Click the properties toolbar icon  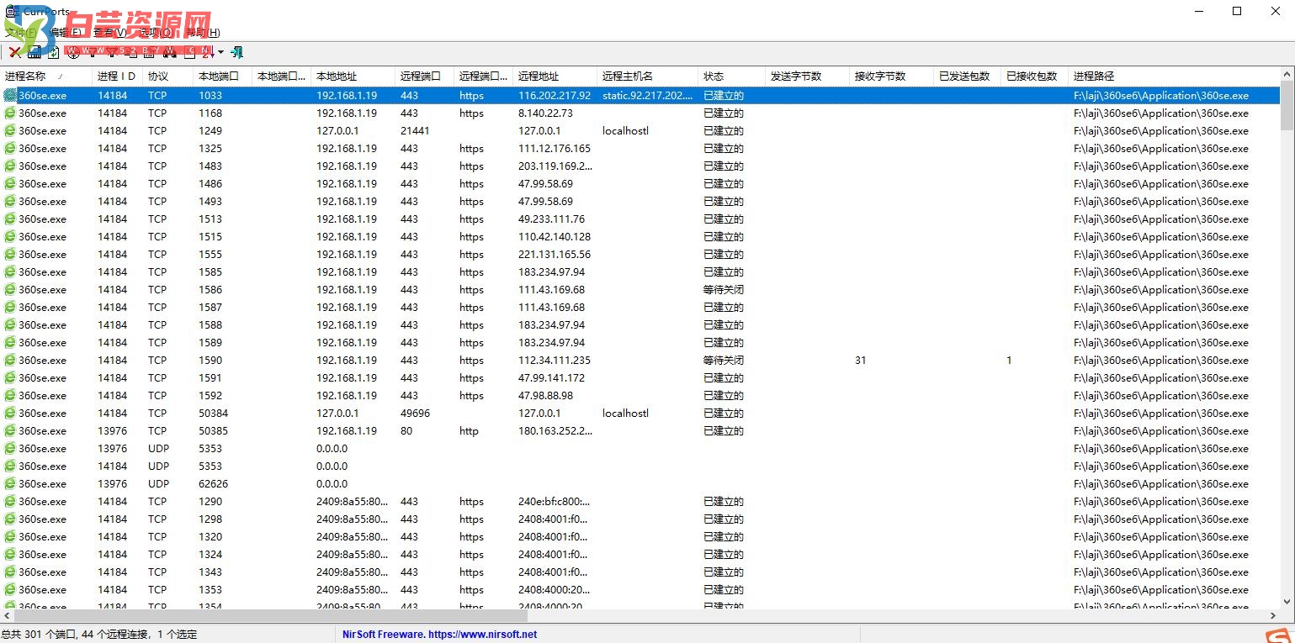click(149, 52)
